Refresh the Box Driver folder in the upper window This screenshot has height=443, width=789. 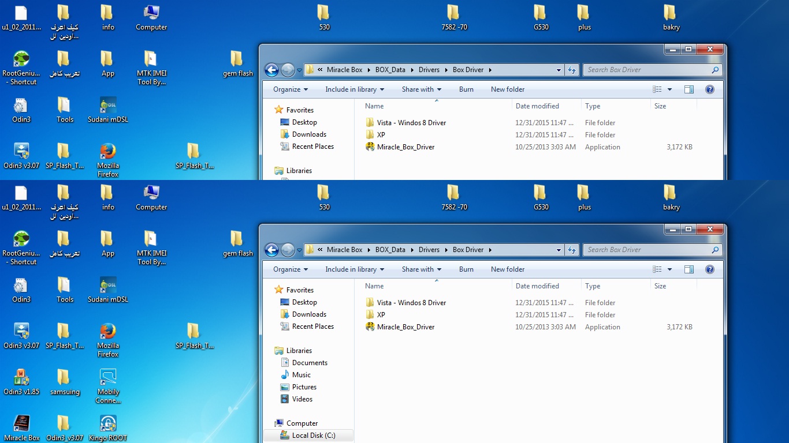click(x=572, y=70)
